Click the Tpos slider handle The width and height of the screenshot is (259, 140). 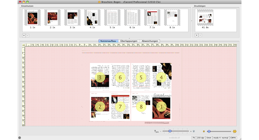click(170, 131)
